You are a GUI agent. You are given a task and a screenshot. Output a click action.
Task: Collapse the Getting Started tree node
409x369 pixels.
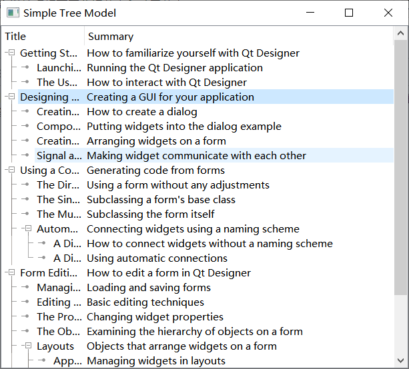12,53
